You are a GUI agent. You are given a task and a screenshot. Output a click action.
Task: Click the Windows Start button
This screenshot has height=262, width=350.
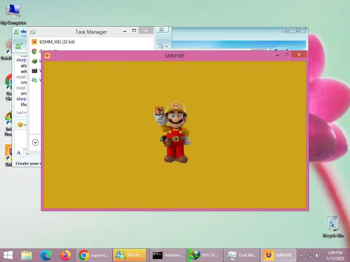[x=8, y=255]
